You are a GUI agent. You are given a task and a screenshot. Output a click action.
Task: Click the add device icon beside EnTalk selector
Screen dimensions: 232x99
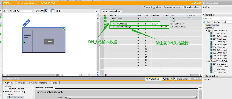click(x=5, y=11)
